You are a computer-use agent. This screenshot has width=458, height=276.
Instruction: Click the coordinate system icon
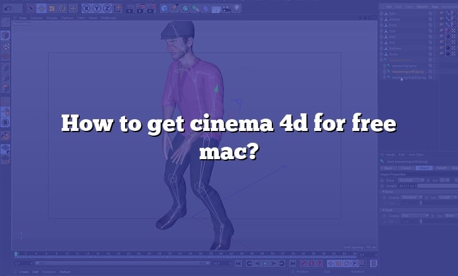[x=117, y=9]
